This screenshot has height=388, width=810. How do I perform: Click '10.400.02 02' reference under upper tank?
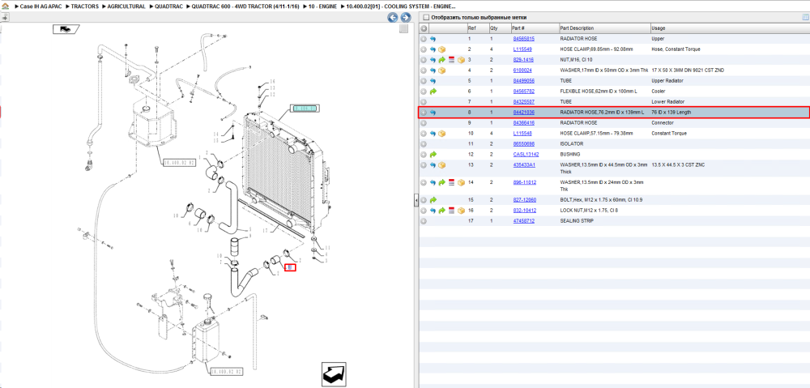(179, 162)
